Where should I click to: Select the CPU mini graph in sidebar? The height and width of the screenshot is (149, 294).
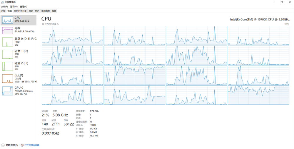(8, 20)
